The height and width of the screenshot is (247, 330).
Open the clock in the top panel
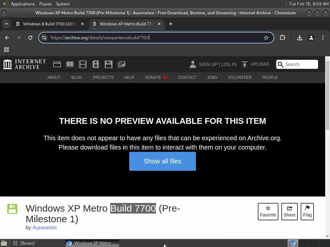(308, 4)
